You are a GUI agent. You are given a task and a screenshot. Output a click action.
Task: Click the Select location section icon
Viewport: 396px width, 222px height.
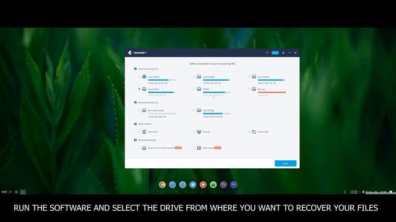tap(136, 124)
